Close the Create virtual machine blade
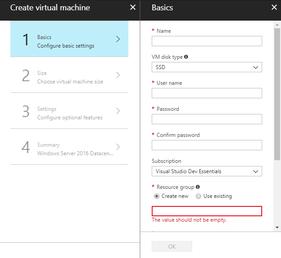281x258 pixels. [x=132, y=7]
